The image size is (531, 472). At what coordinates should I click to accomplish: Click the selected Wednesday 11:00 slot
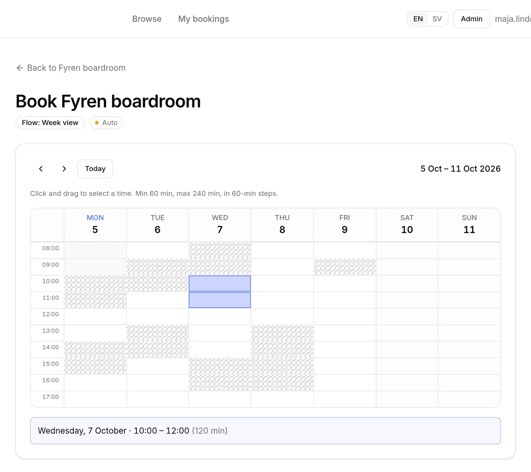(x=220, y=300)
